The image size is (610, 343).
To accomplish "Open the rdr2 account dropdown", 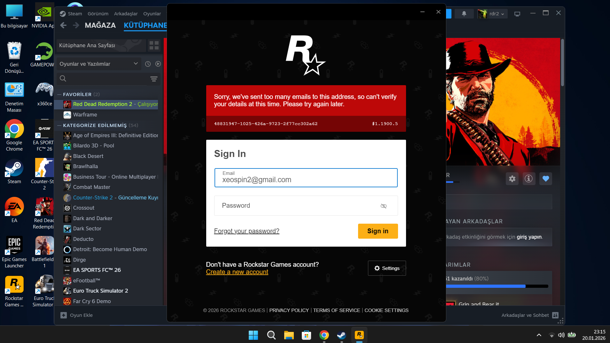I will tap(492, 14).
